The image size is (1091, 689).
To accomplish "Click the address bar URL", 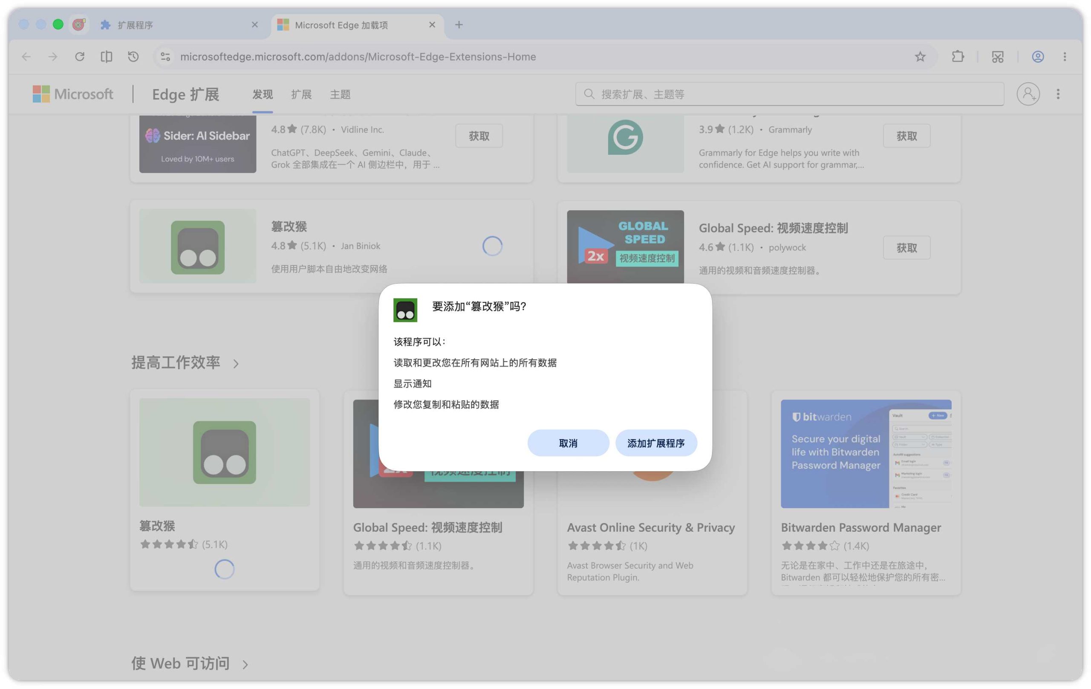I will click(358, 57).
